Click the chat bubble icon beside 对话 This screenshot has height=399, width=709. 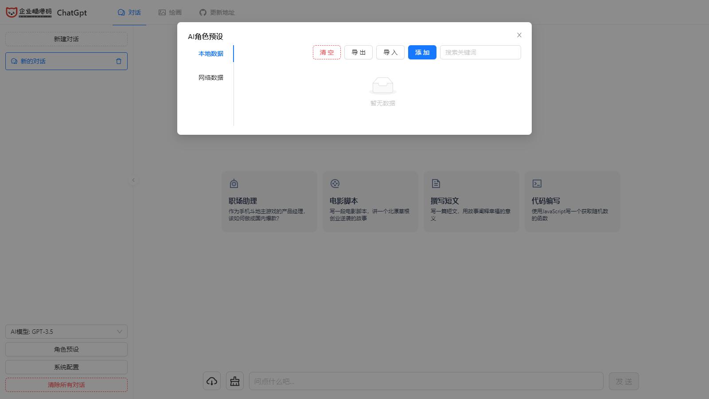pyautogui.click(x=121, y=12)
